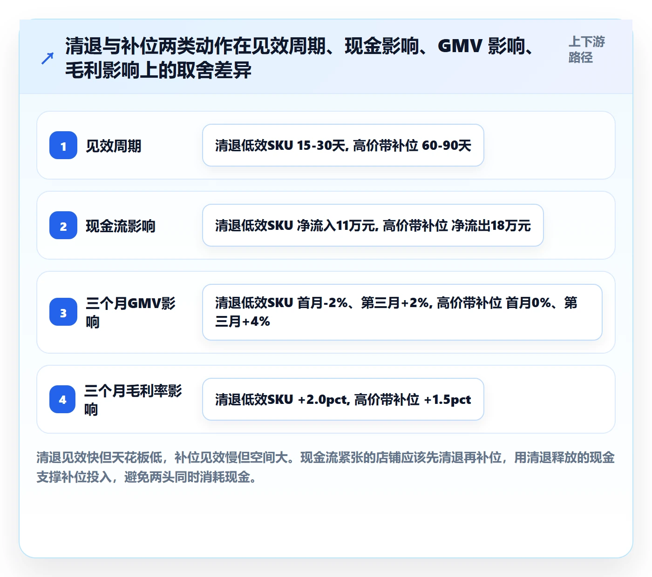
Task: Select the 三个月GMV影响 label
Action: pos(131,312)
